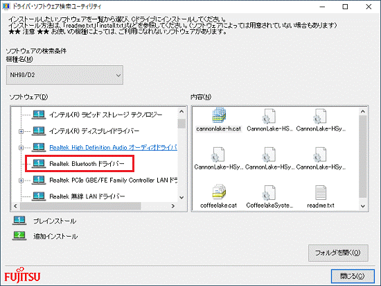The width and height of the screenshot is (381, 286).
Task: Close the window using title bar X
Action: tap(369, 7)
